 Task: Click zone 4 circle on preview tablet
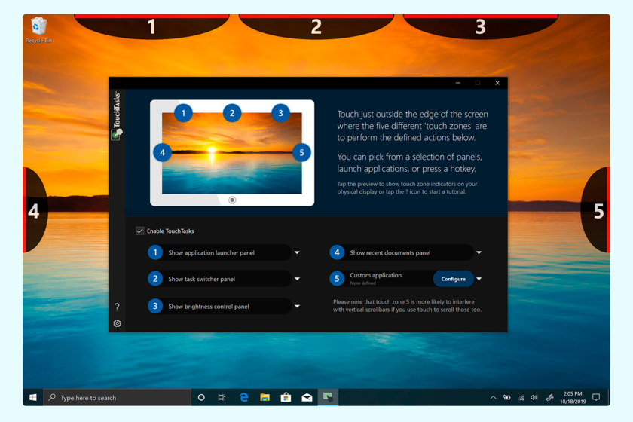pos(162,153)
